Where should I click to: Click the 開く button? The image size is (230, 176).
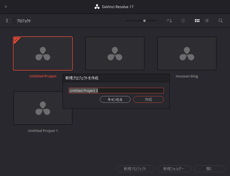[x=209, y=169]
